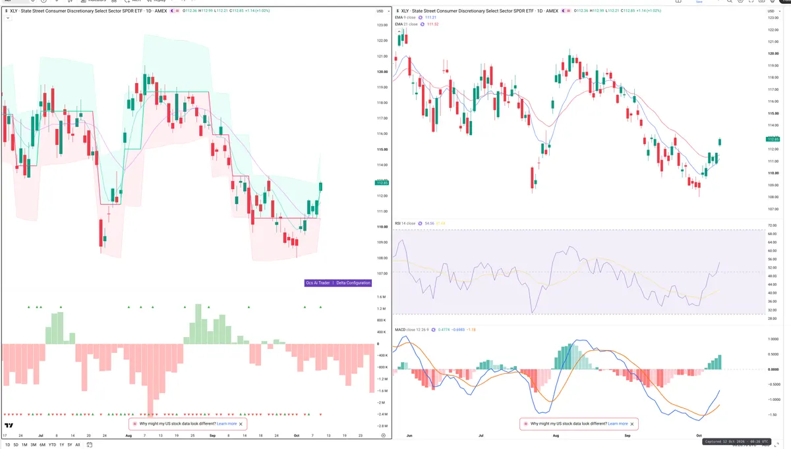Screen dimensions: 791x449
Task: Click the right chart current price label 112.85
Action: click(x=773, y=139)
